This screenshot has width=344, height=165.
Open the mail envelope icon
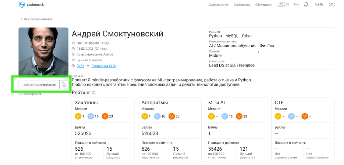tap(296, 5)
